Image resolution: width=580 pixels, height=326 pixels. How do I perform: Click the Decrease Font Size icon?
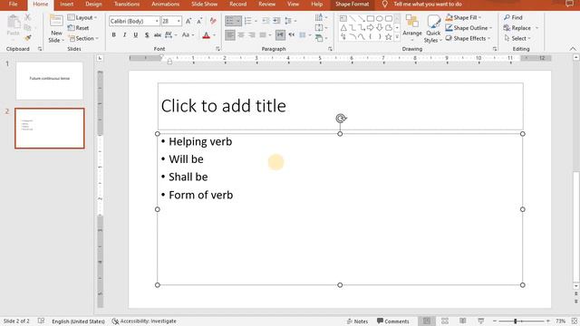(x=199, y=21)
